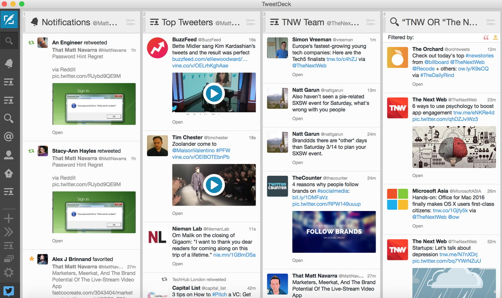
Task: Click the retweet icon beside Stacy-Ann Hayles
Action: [31, 151]
